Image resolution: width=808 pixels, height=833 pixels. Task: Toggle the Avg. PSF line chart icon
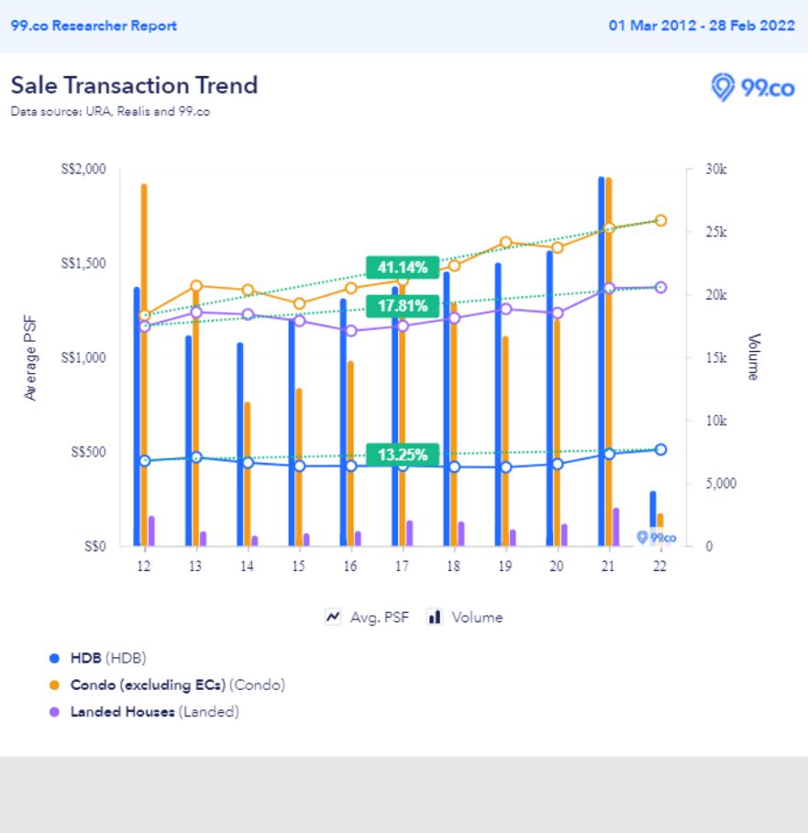click(x=333, y=617)
